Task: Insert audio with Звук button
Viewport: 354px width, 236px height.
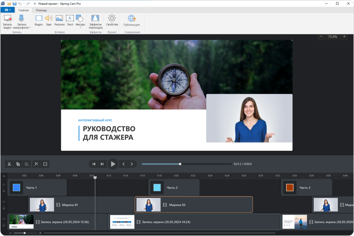Action: (49, 20)
